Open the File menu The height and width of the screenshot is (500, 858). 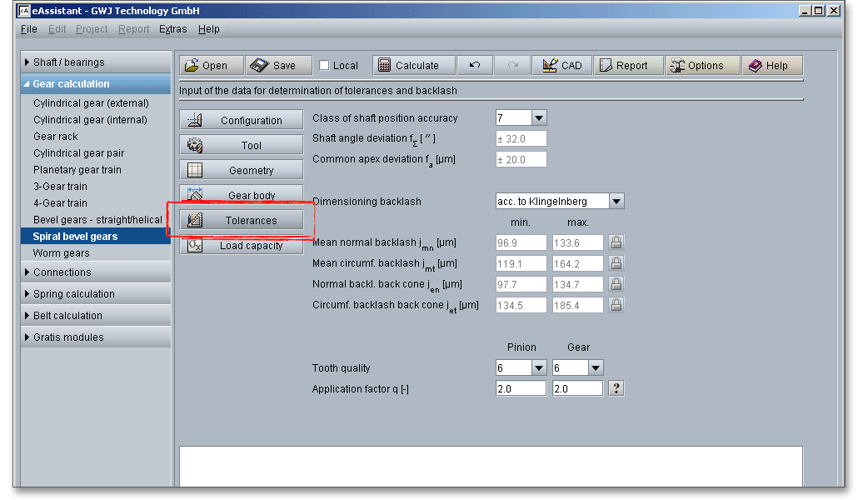point(28,29)
